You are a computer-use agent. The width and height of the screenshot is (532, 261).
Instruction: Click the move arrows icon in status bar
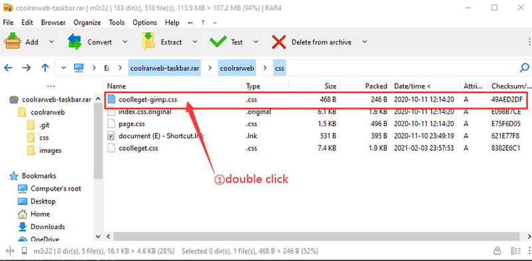point(10,251)
